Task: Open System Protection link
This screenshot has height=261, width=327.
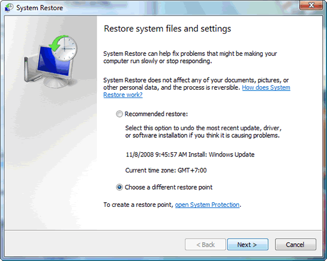Action: point(207,205)
